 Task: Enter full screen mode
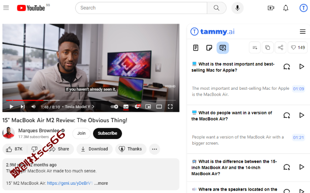tap(170, 107)
